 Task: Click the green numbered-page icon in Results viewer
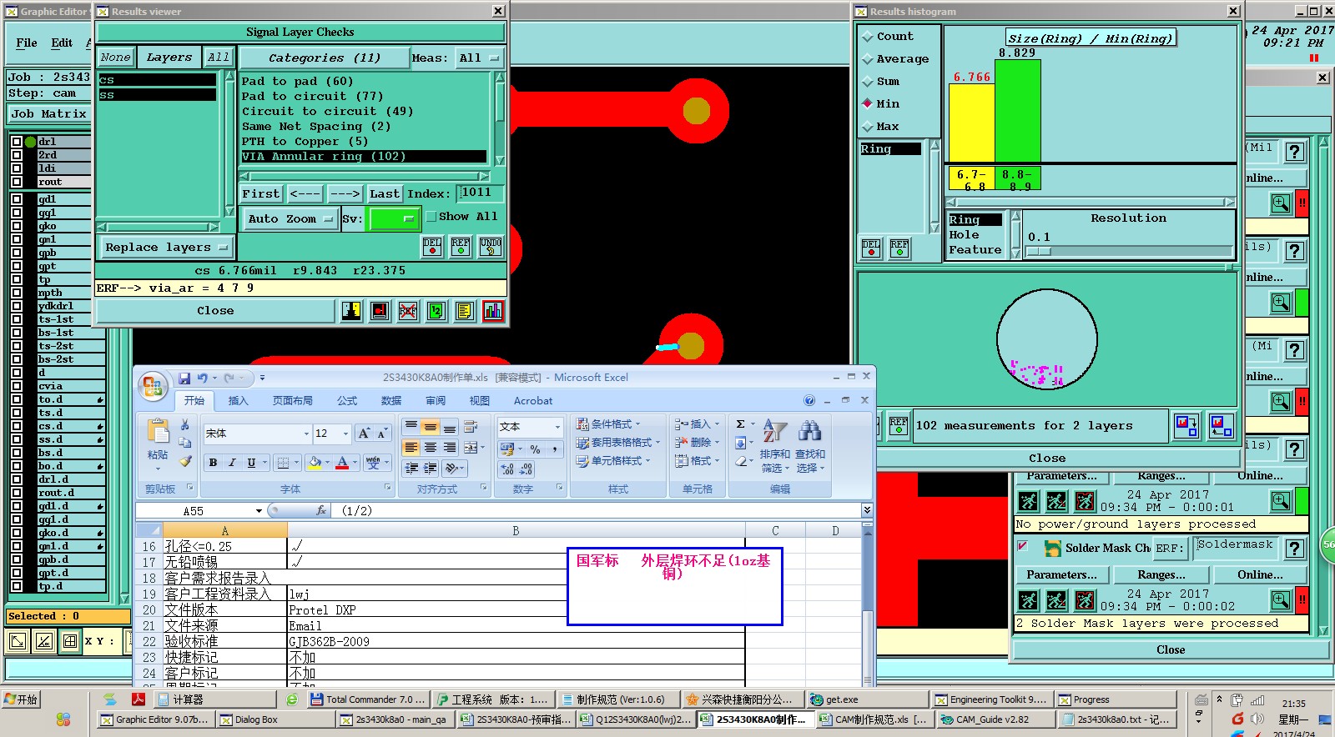point(436,311)
